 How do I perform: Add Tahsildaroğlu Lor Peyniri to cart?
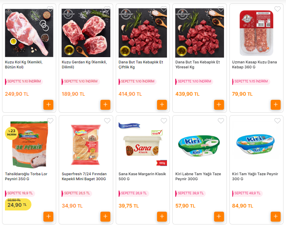(48, 216)
